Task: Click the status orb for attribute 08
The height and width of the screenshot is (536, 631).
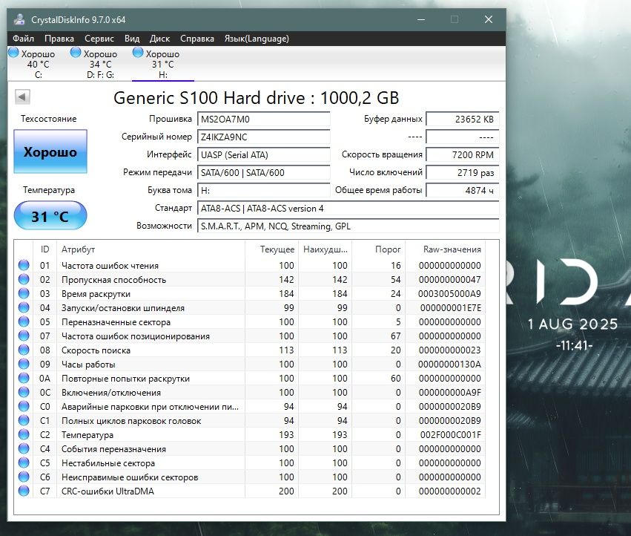Action: click(24, 350)
